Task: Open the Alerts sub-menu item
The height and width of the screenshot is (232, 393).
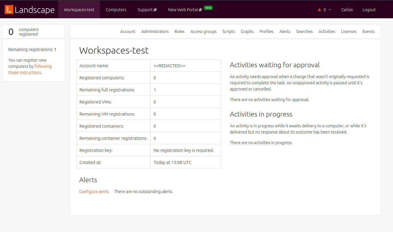Action: coord(285,32)
